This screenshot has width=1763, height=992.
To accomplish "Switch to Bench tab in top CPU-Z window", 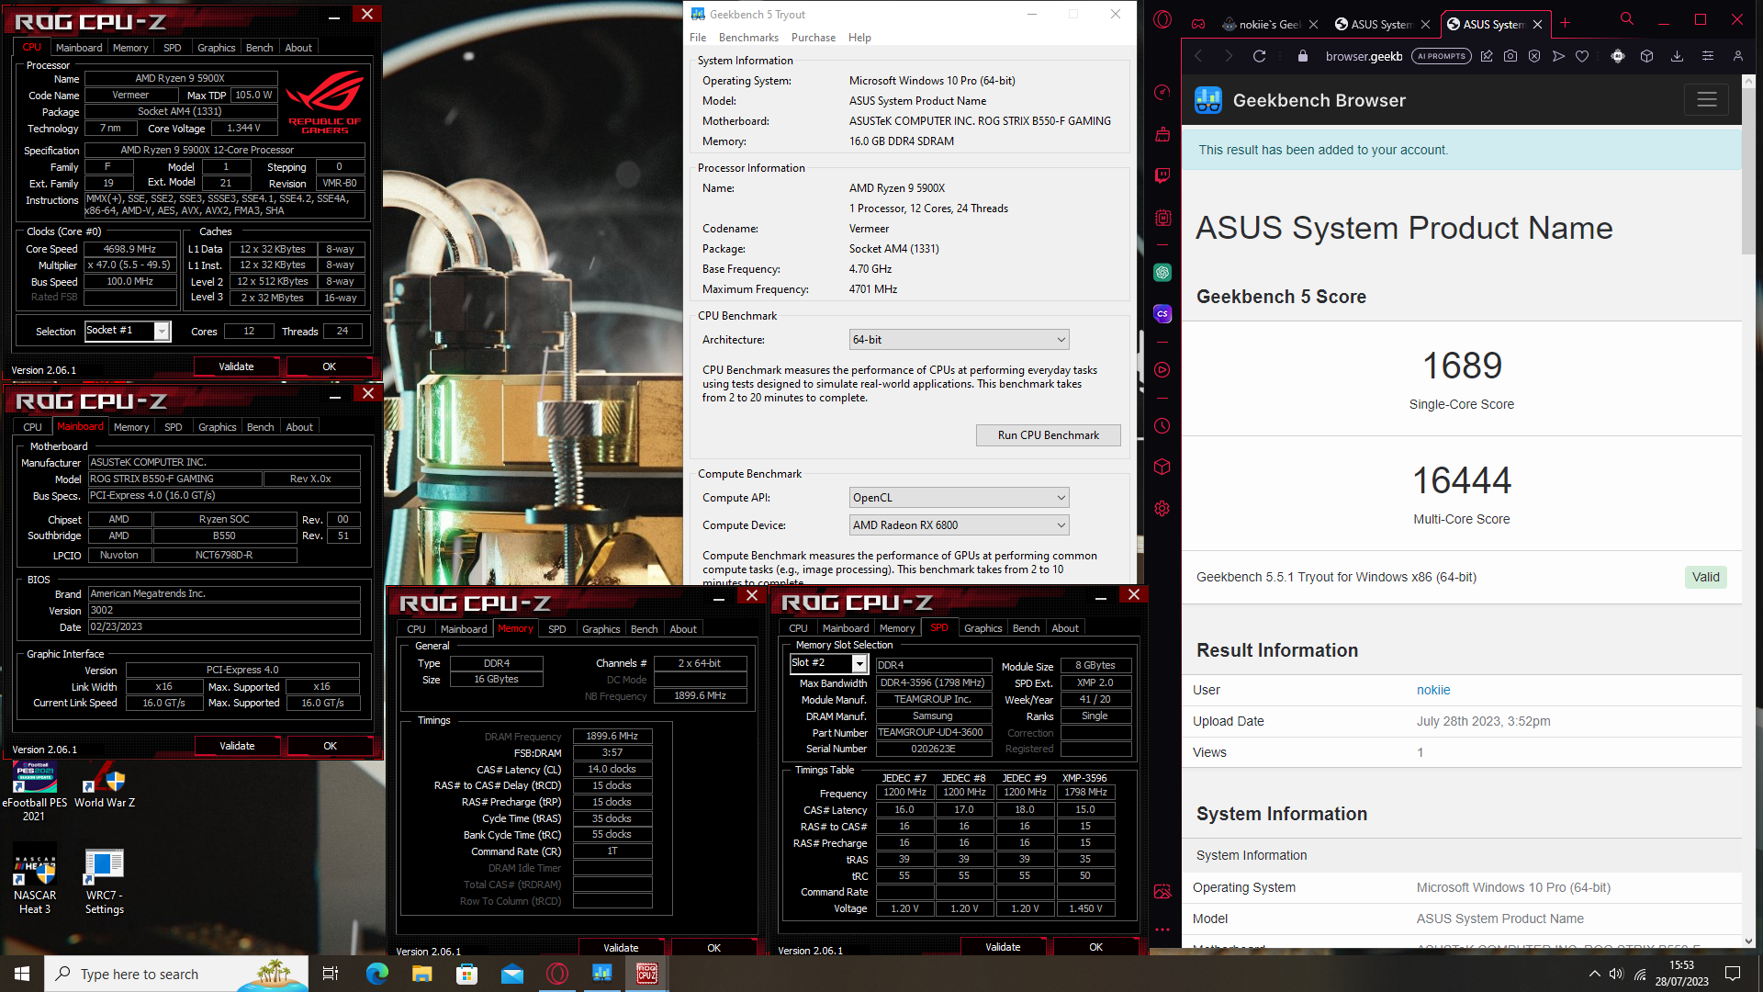I will coord(259,48).
